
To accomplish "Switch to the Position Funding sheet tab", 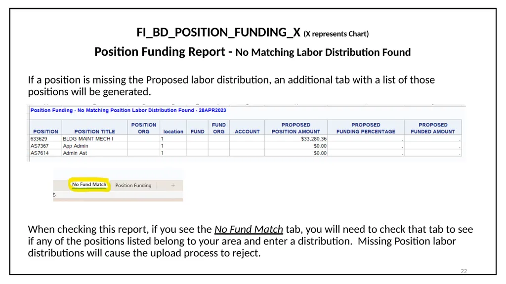I will tap(133, 186).
